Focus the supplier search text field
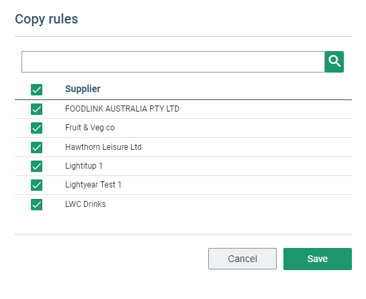Screen dimensions: 366x299 point(173,62)
